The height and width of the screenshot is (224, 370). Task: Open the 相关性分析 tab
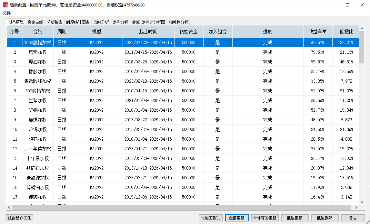pos(178,22)
